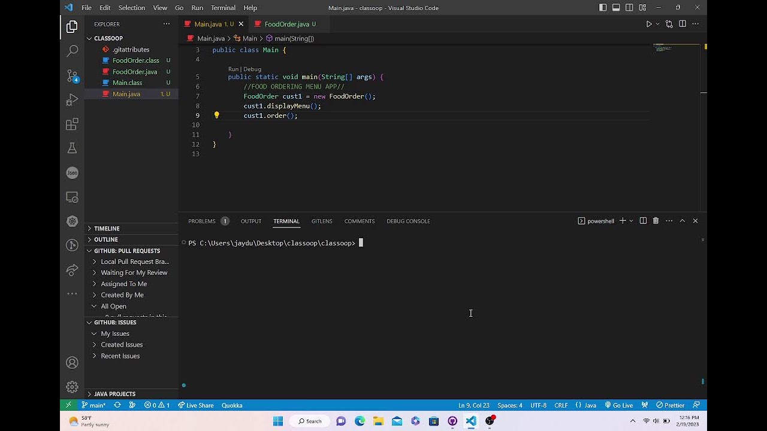Start Live Share from status bar

point(195,405)
